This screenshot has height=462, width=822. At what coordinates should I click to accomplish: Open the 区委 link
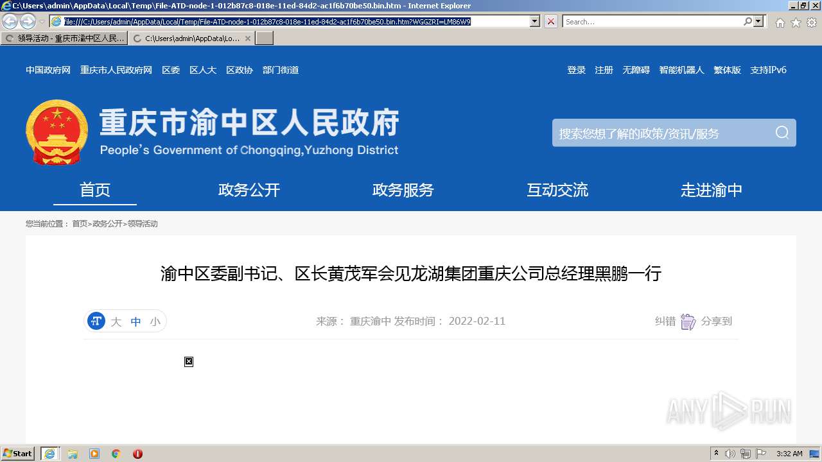coord(171,70)
